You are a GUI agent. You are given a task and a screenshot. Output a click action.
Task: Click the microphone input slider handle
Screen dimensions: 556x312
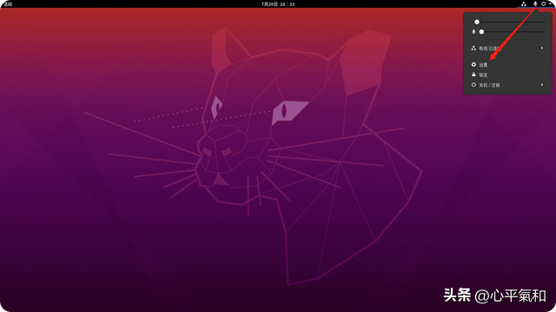tap(481, 32)
